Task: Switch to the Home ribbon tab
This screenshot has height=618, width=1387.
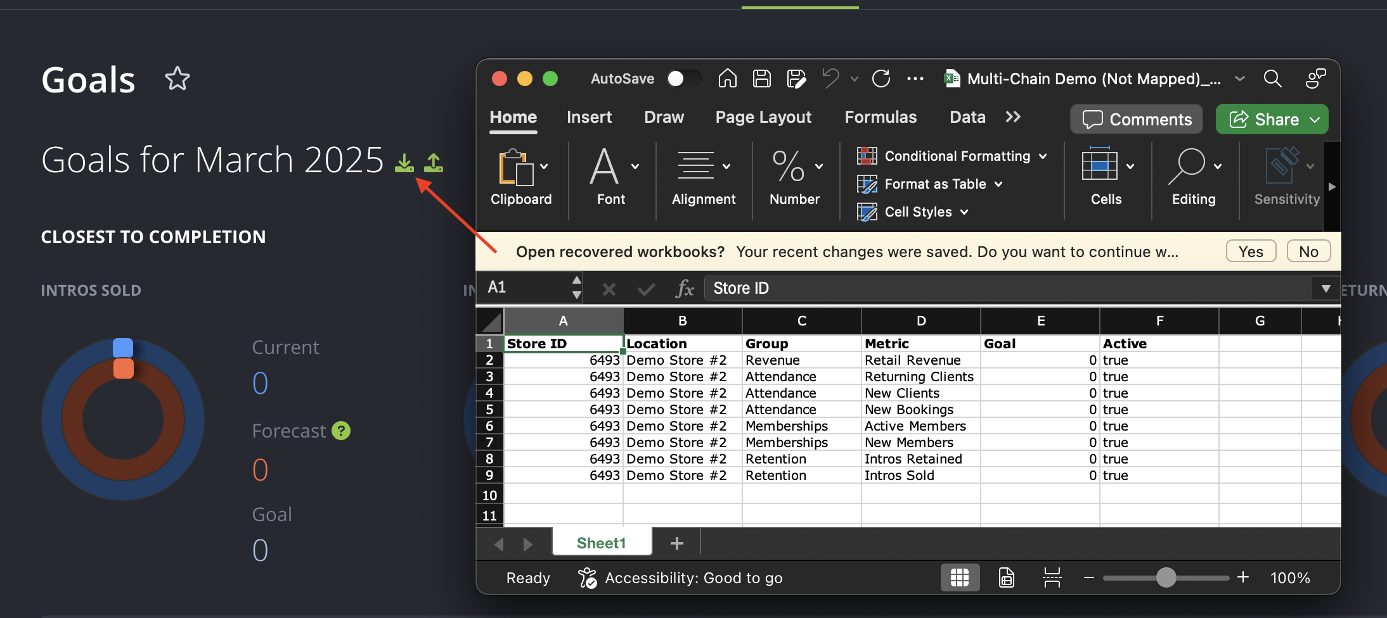Action: (513, 117)
